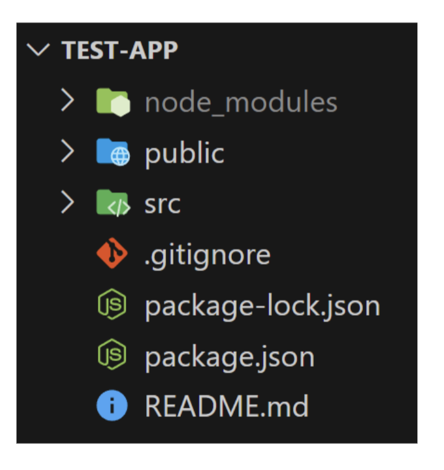Click the orange git icon beside .gitignore
This screenshot has height=470, width=444.
[x=113, y=254]
